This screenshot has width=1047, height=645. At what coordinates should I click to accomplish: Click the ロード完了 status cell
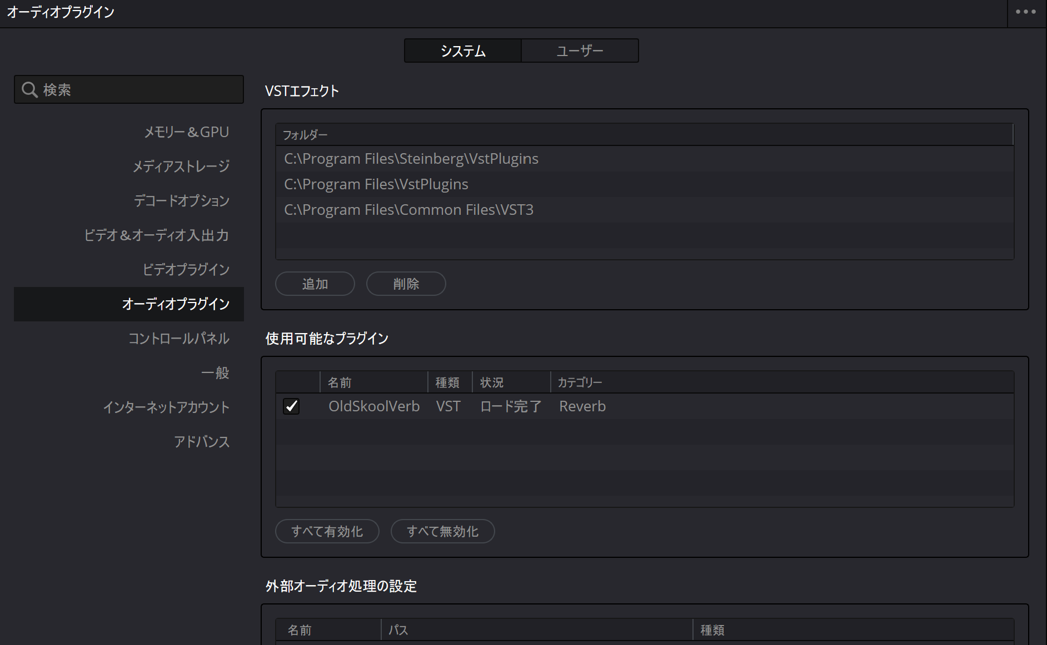point(511,406)
